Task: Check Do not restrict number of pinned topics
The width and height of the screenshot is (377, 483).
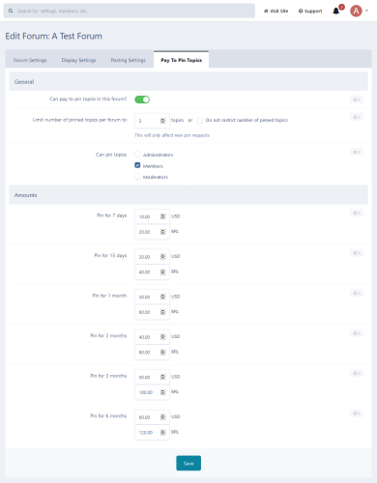Action: tap(200, 121)
